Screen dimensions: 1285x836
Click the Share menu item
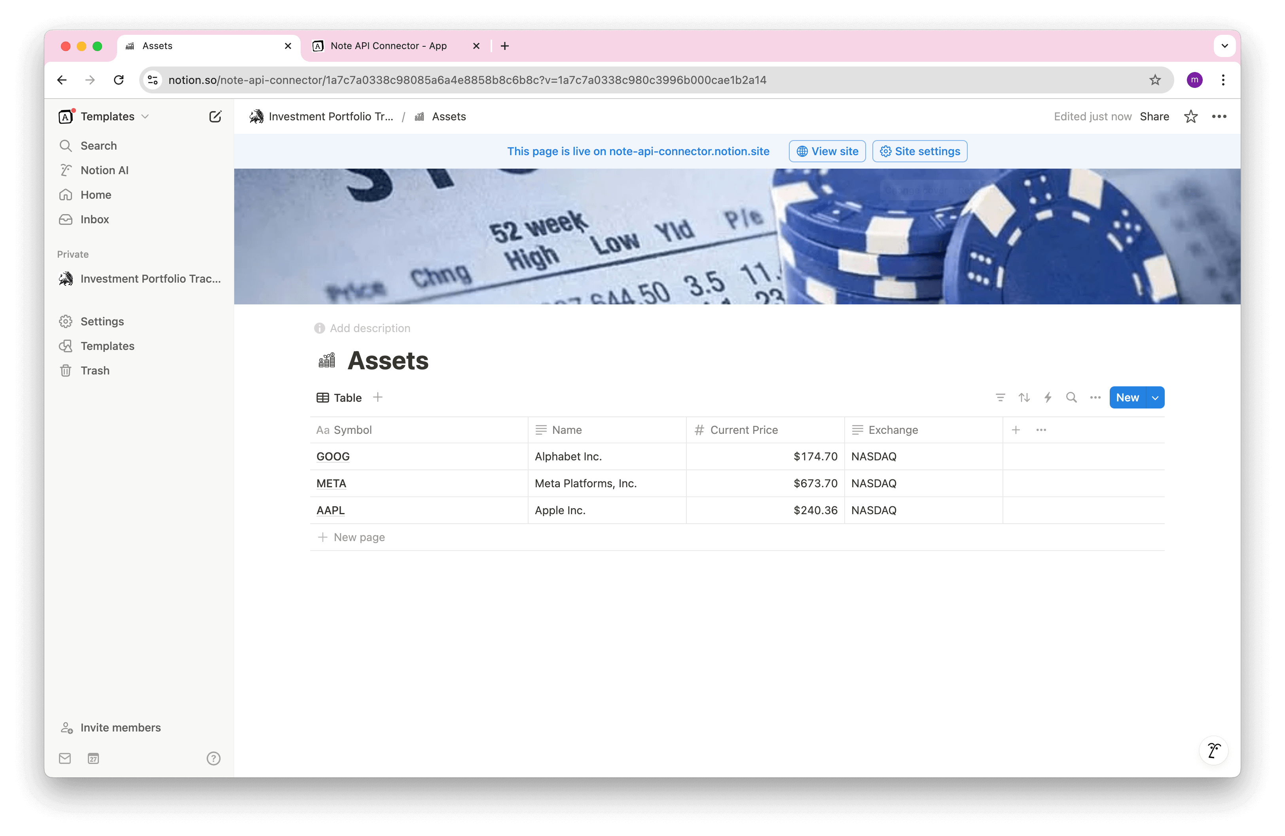point(1154,116)
